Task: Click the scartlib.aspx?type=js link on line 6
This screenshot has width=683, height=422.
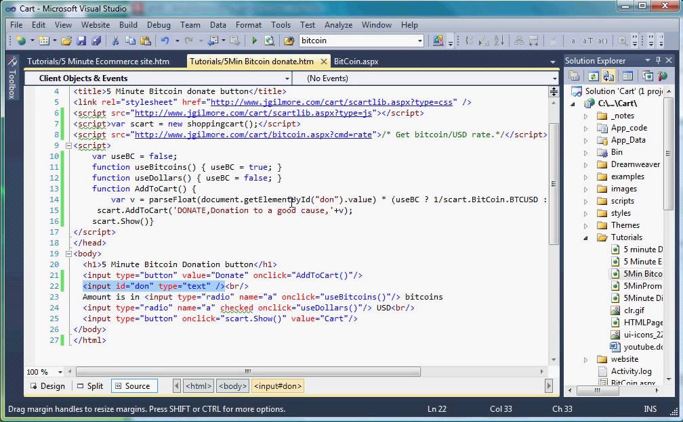Action: (x=253, y=113)
